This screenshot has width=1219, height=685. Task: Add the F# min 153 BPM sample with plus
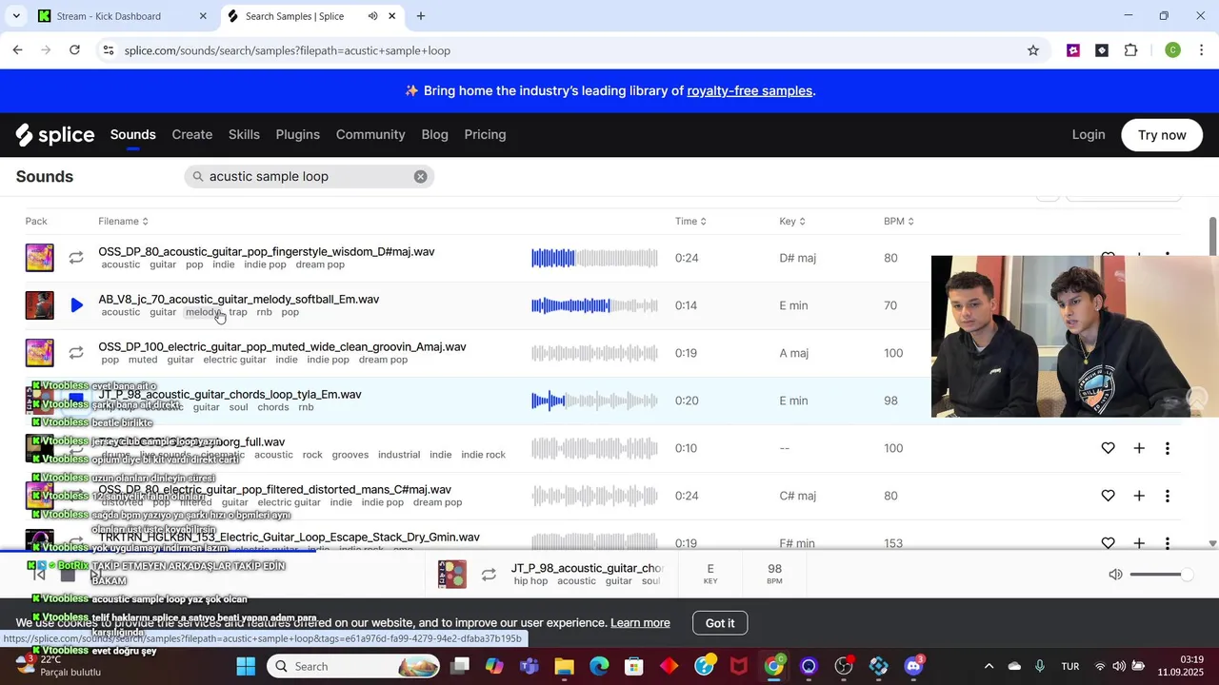(1139, 542)
